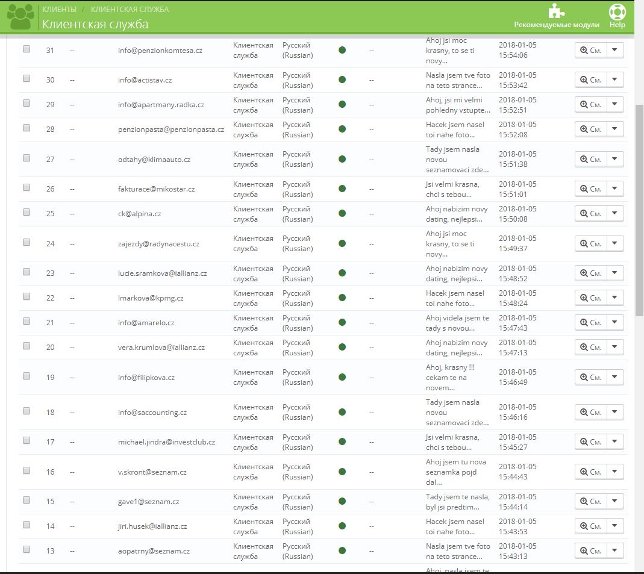Click green status dot for message 14
The image size is (644, 574).
click(x=342, y=526)
